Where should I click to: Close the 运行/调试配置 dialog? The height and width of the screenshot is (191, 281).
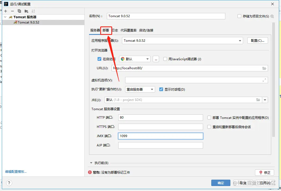(x=273, y=4)
